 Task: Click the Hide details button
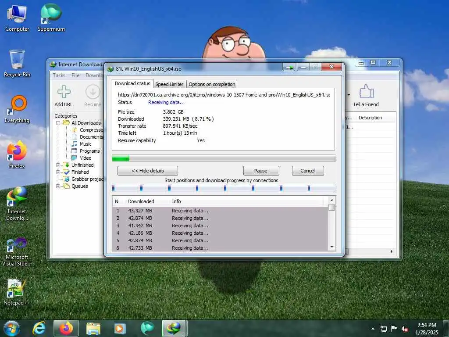148,171
